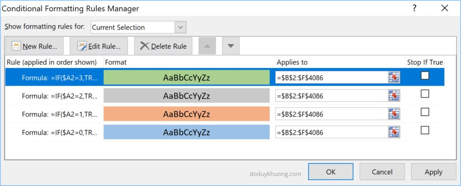
Task: Move rule up with the up arrow
Action: [207, 46]
